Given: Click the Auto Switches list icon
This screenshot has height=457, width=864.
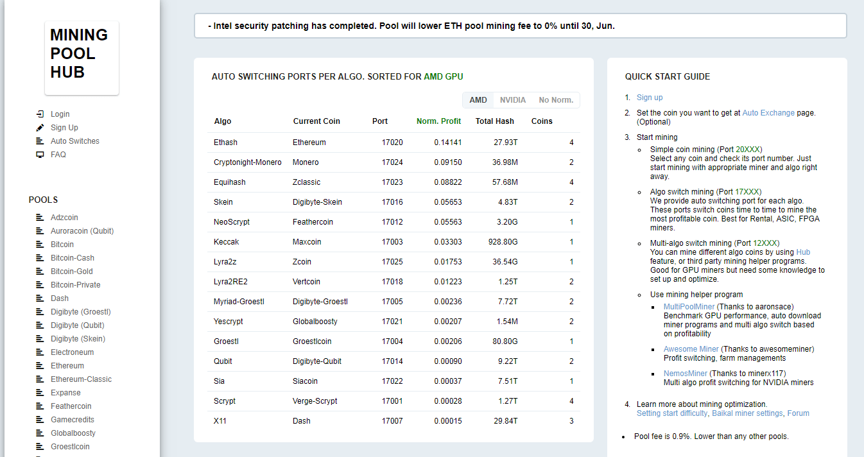Looking at the screenshot, I should (x=40, y=141).
